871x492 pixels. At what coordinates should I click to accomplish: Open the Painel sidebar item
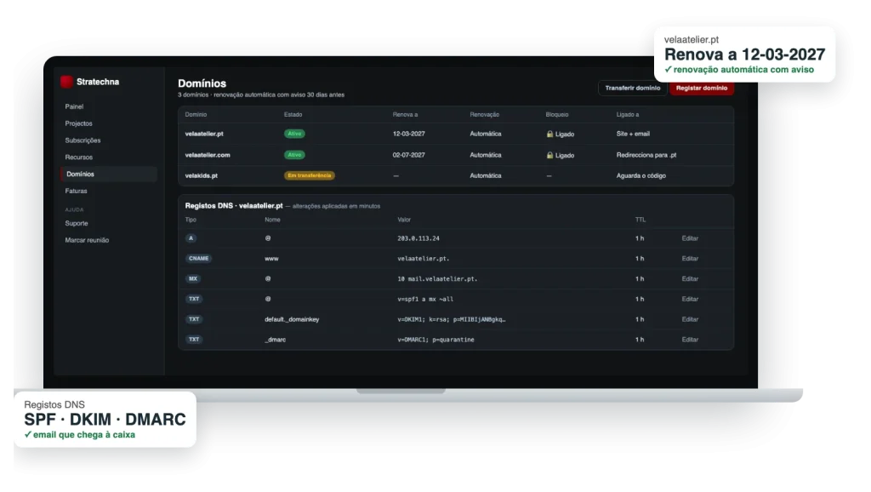coord(74,106)
